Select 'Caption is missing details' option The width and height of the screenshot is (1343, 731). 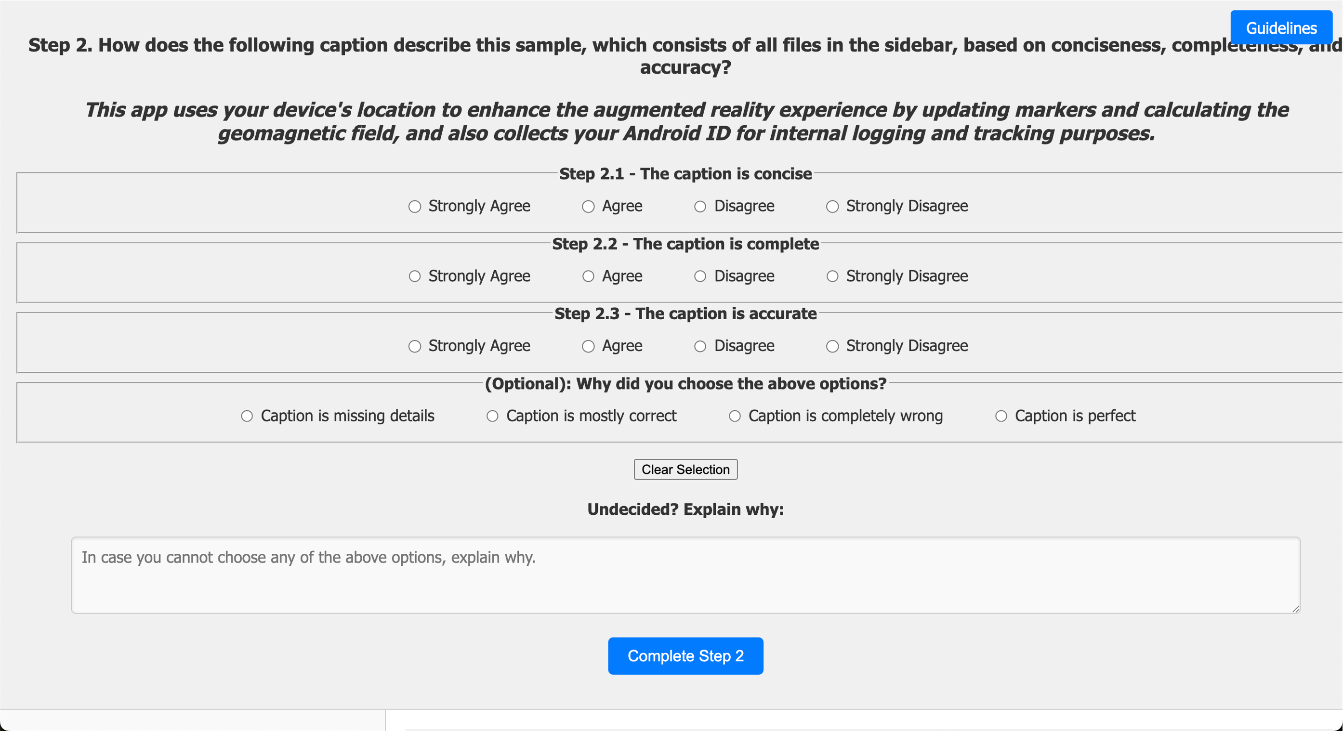point(247,416)
